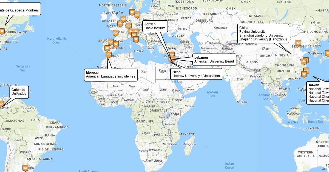Click the American University Beirut label
The image size is (329, 172).
pos(214,61)
